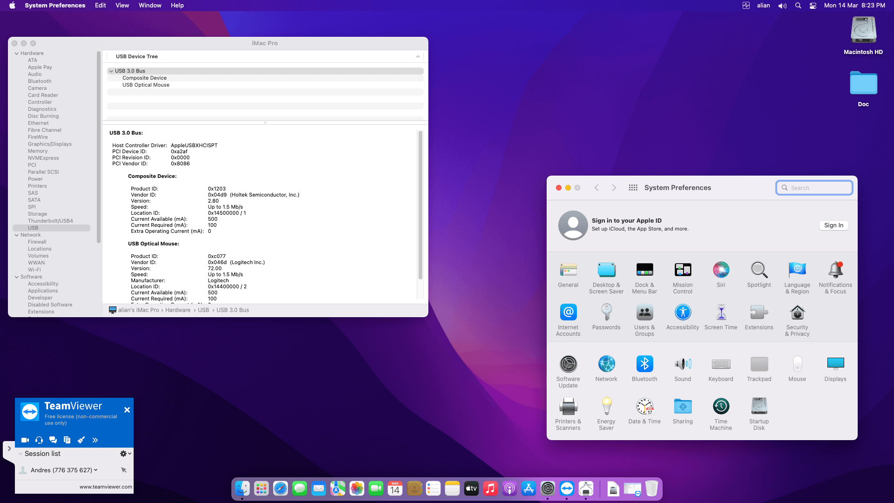Click the Sign In button

[x=833, y=225]
